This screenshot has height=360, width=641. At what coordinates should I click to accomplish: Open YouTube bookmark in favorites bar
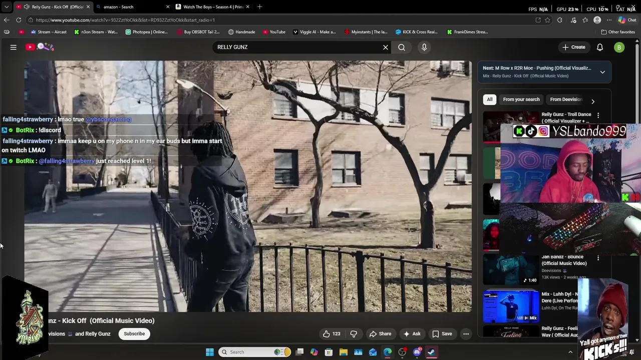[274, 32]
